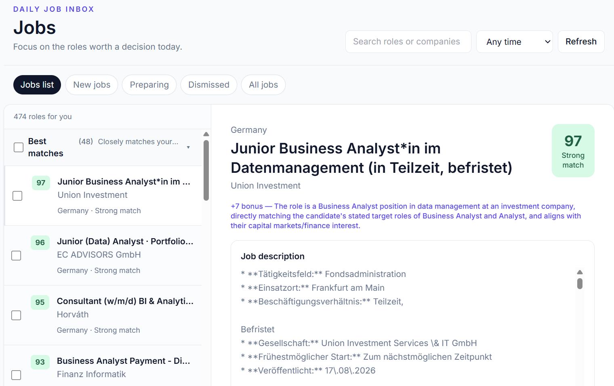Viewport: 614px width, 386px height.
Task: Open the Business Analyst Payment job
Action: coord(123,361)
